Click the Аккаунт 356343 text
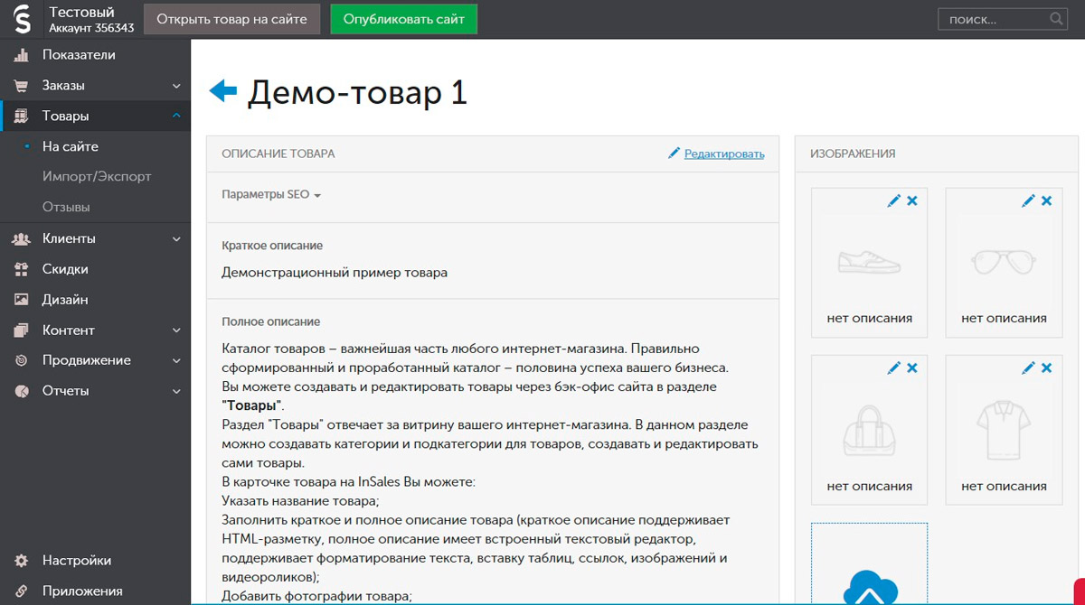 coord(91,28)
